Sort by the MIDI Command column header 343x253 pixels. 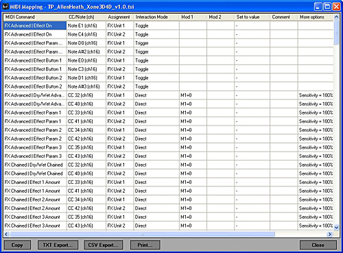[x=35, y=17]
